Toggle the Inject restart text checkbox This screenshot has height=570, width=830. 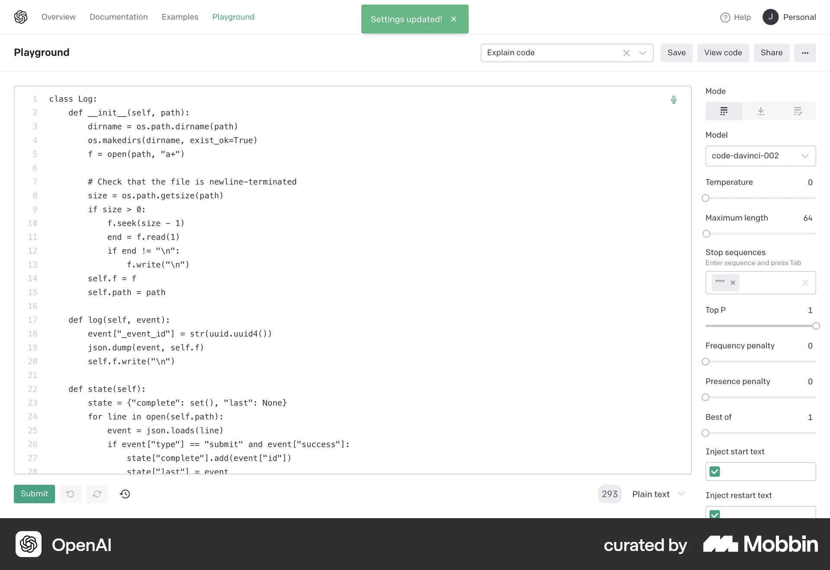714,514
